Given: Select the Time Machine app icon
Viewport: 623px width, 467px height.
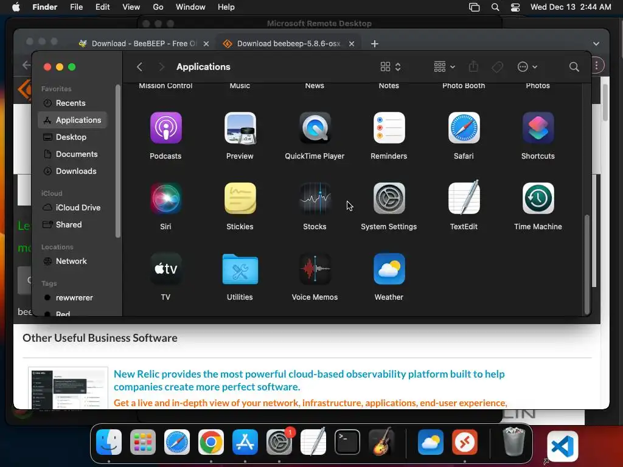Looking at the screenshot, I should coord(538,198).
